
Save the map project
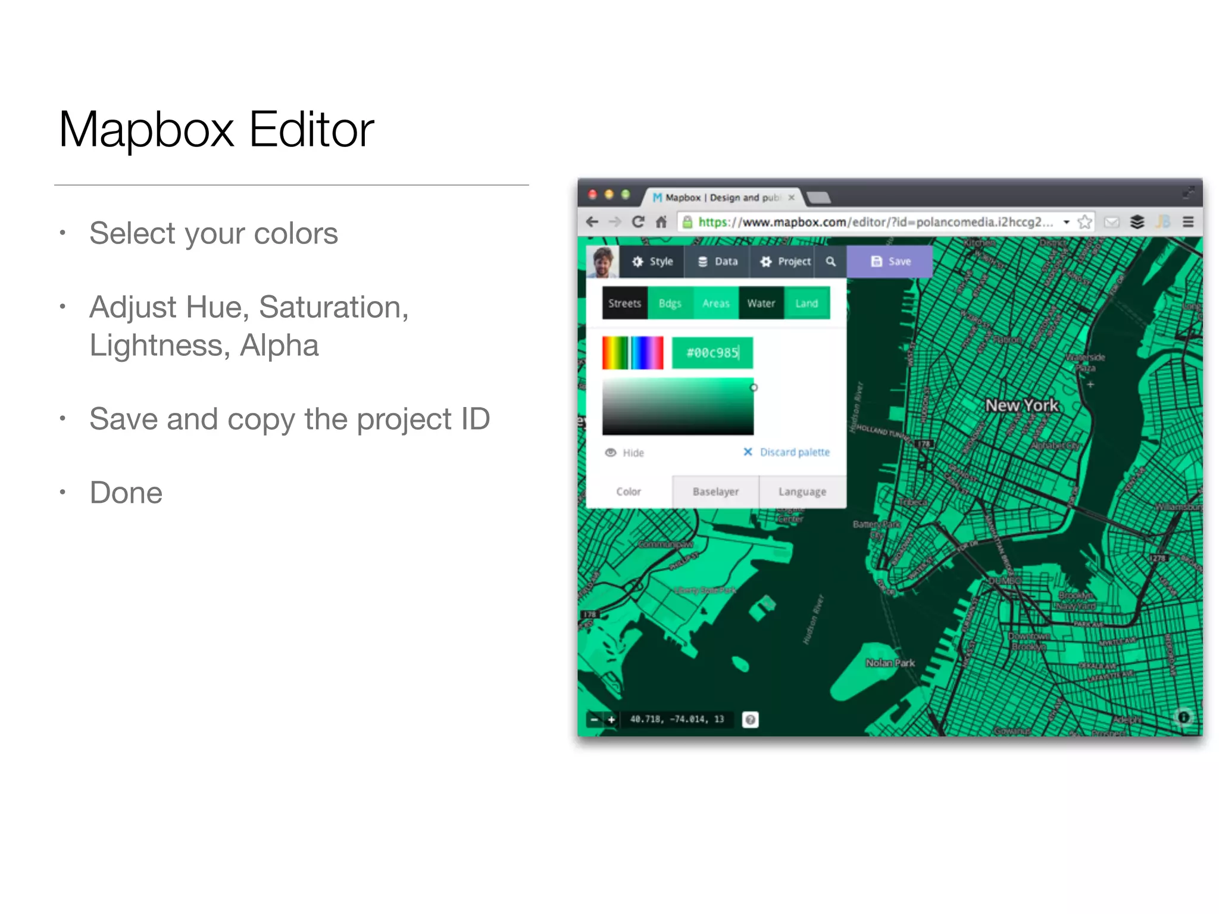click(x=890, y=261)
